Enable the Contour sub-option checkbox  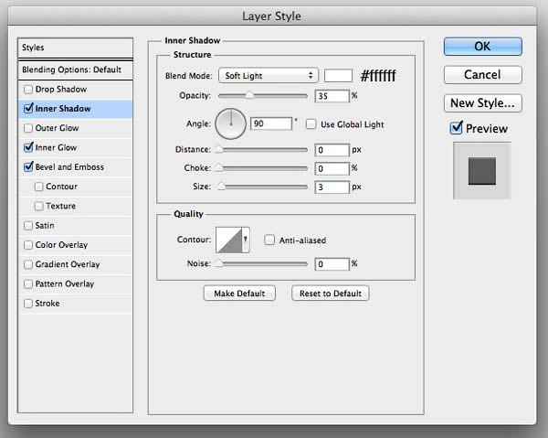pos(38,187)
